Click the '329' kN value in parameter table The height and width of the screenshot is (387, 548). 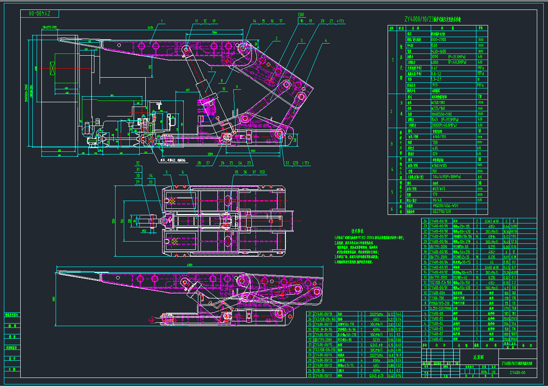[x=435, y=154]
